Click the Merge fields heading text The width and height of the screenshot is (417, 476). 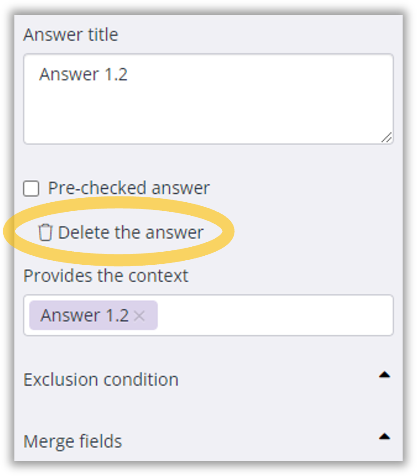coord(72,441)
